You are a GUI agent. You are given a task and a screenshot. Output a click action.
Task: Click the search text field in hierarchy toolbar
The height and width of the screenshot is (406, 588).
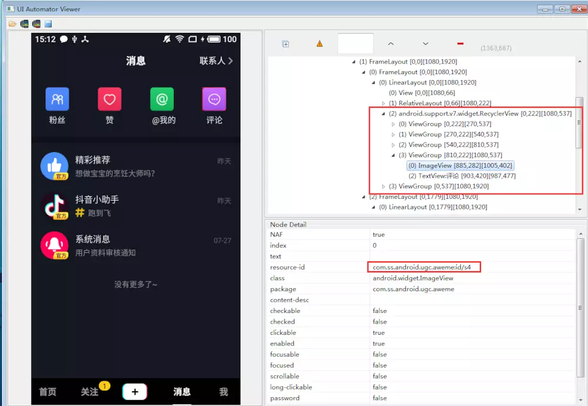[x=356, y=44]
